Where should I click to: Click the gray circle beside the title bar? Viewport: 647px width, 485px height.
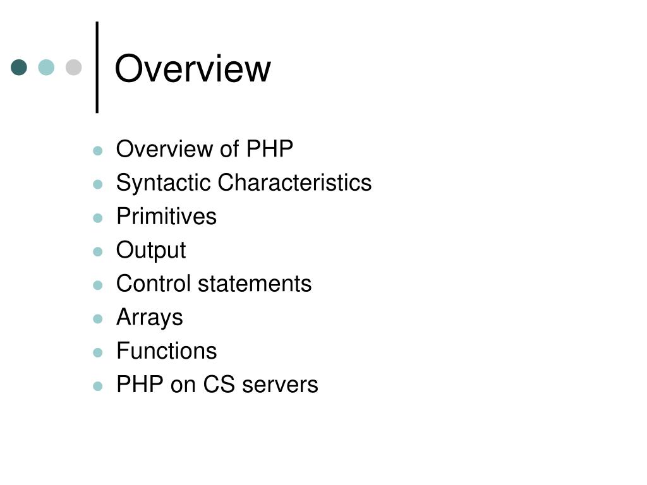point(74,67)
